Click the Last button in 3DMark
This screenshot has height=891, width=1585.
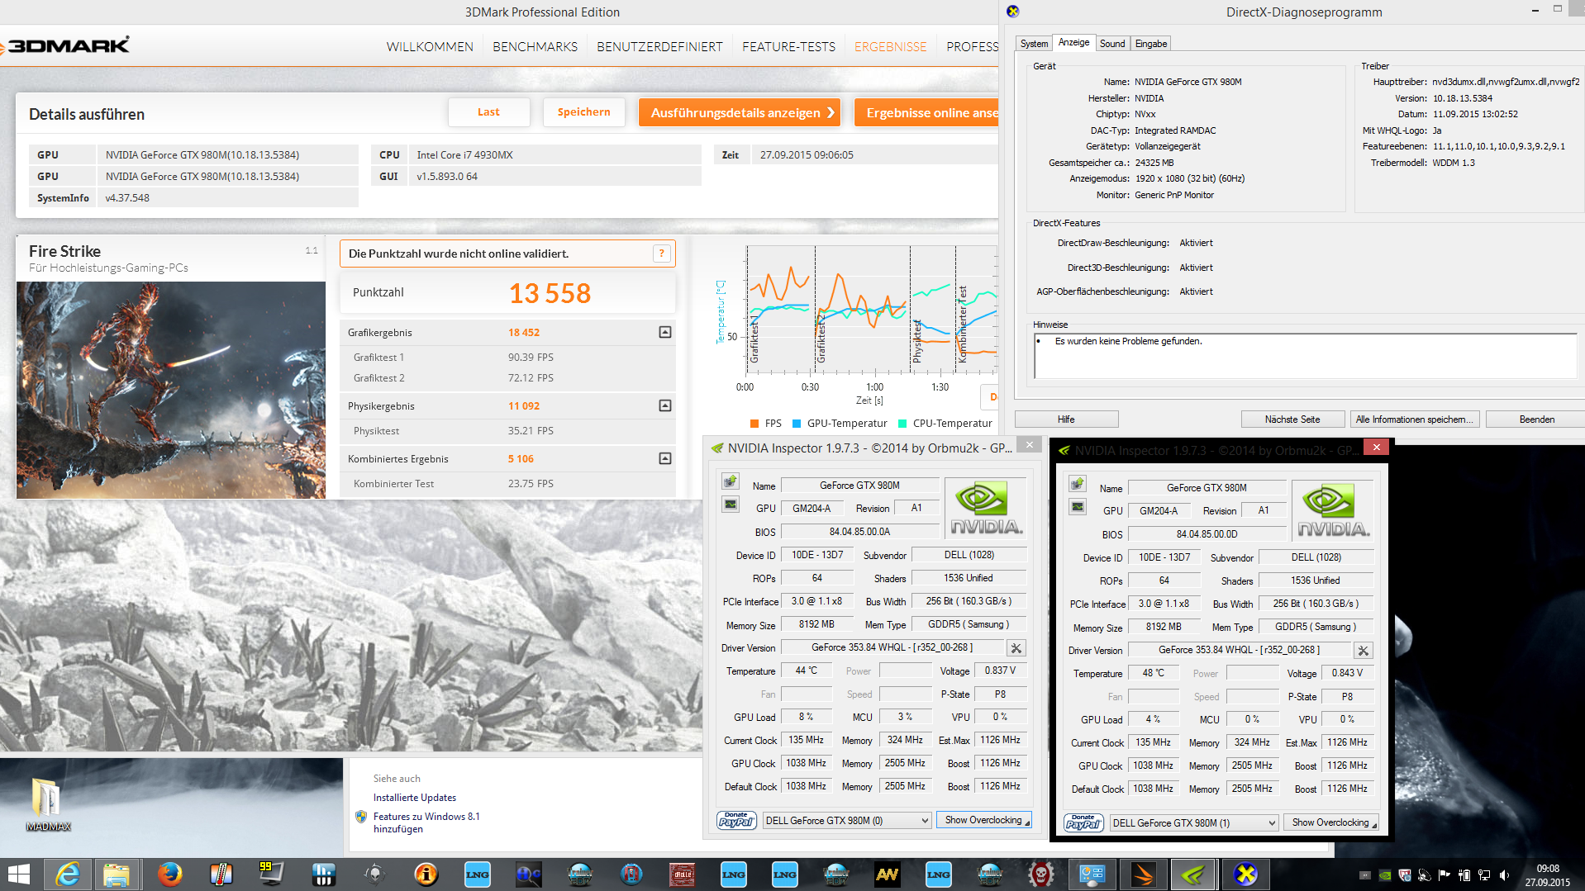pyautogui.click(x=488, y=112)
